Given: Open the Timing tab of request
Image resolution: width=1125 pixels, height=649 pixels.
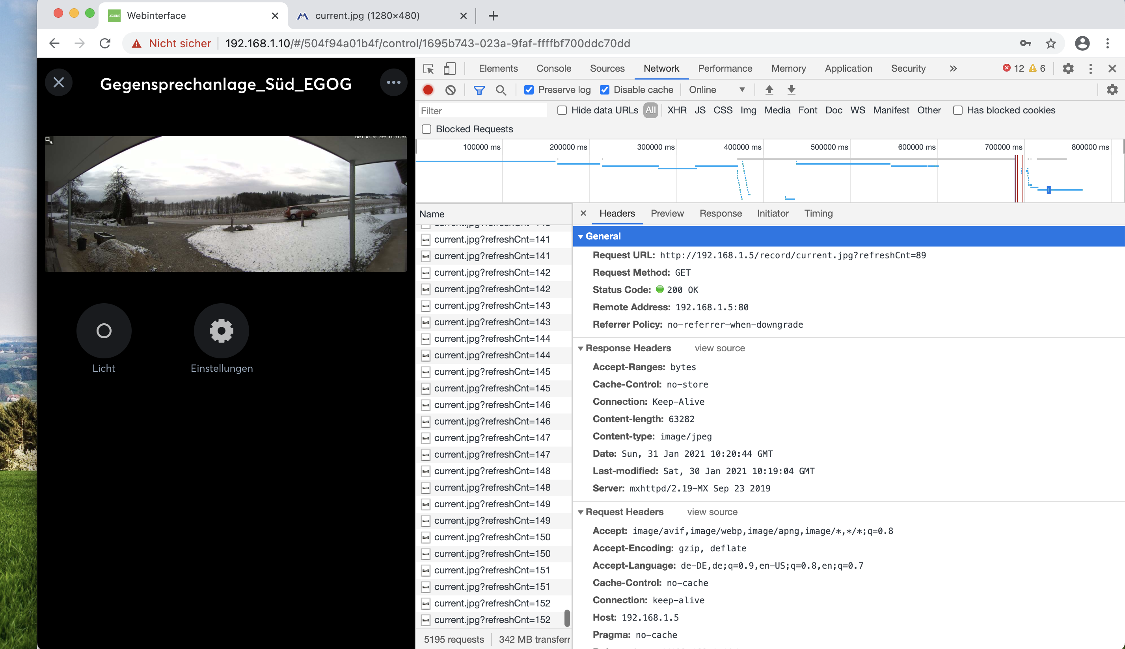Looking at the screenshot, I should [x=818, y=213].
